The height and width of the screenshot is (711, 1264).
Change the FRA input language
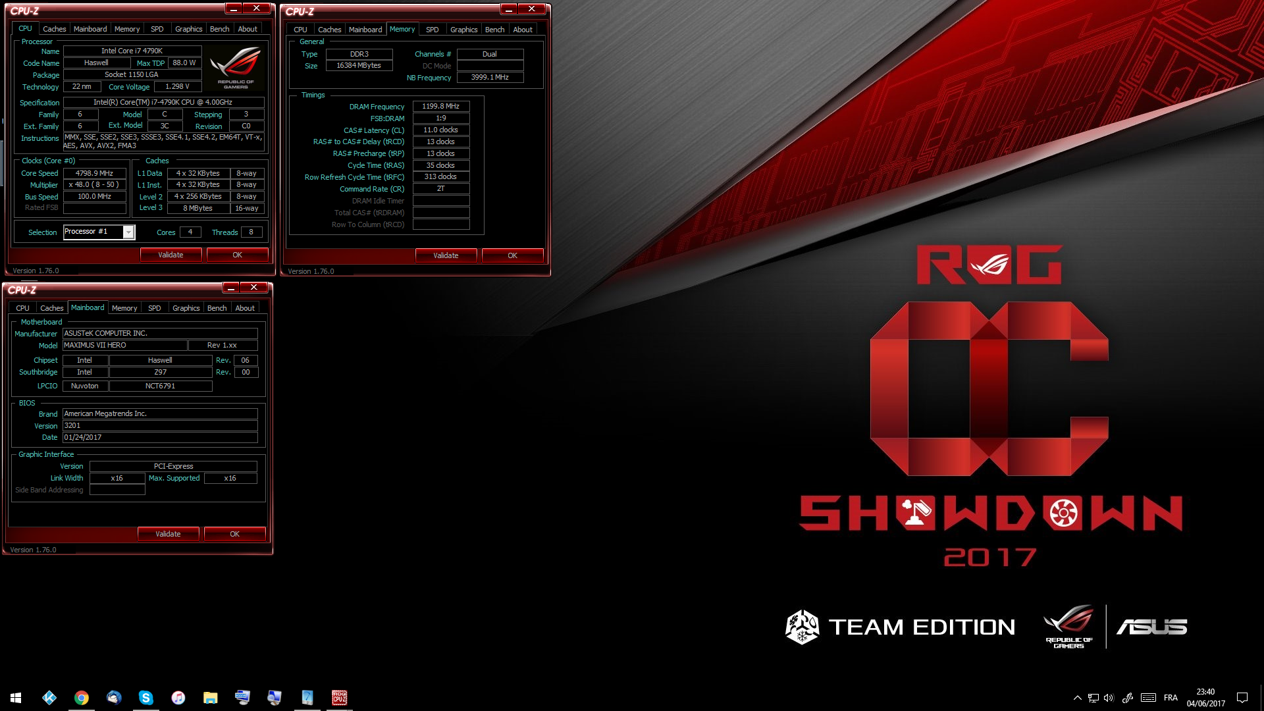pos(1171,698)
